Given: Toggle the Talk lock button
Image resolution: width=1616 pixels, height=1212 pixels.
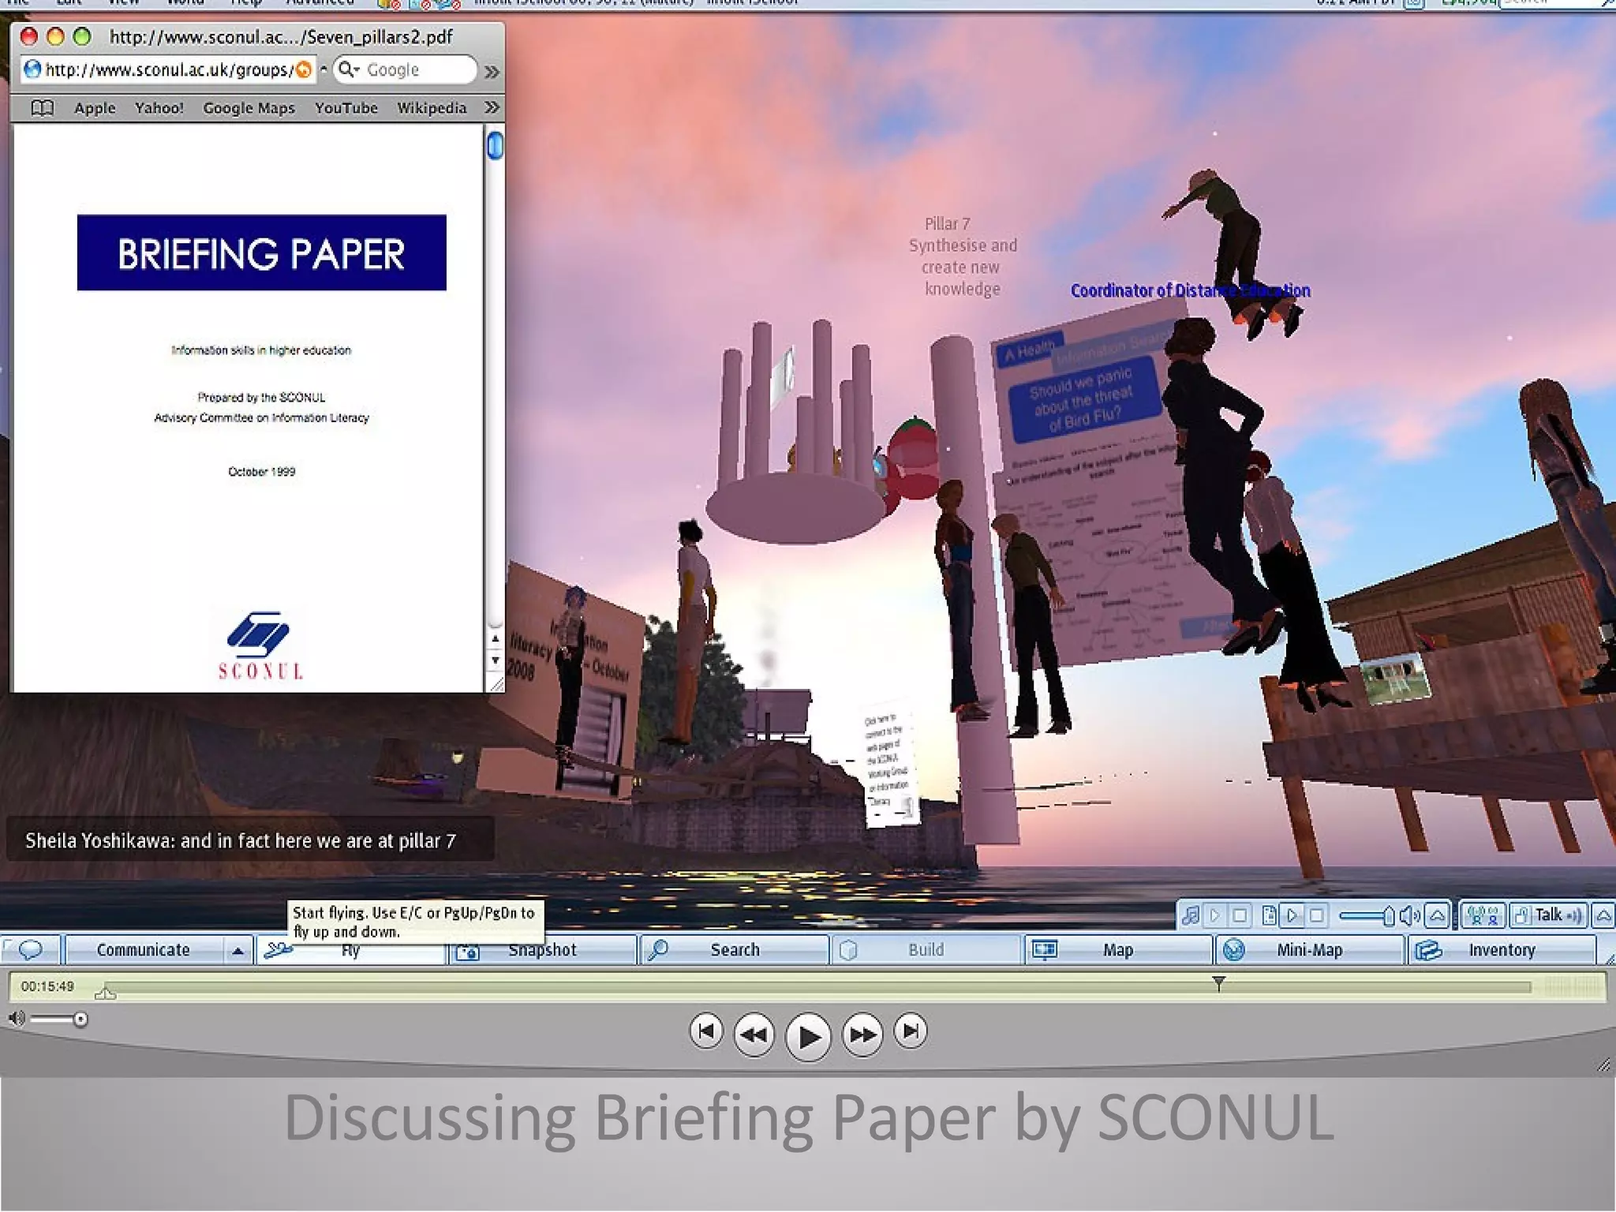Looking at the screenshot, I should 1522,915.
